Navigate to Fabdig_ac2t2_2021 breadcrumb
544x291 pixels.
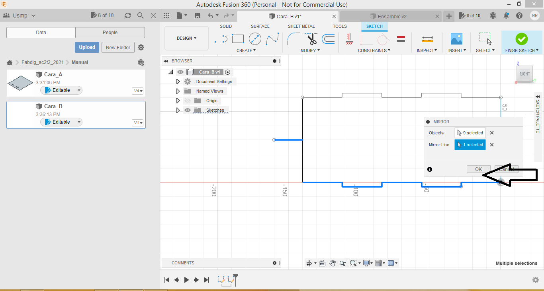click(x=43, y=62)
